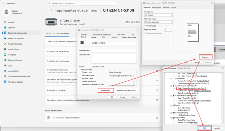Viewport: 225px width, 131px height.
Task: Switch to the Papier/qualité tab
Action: point(156,8)
